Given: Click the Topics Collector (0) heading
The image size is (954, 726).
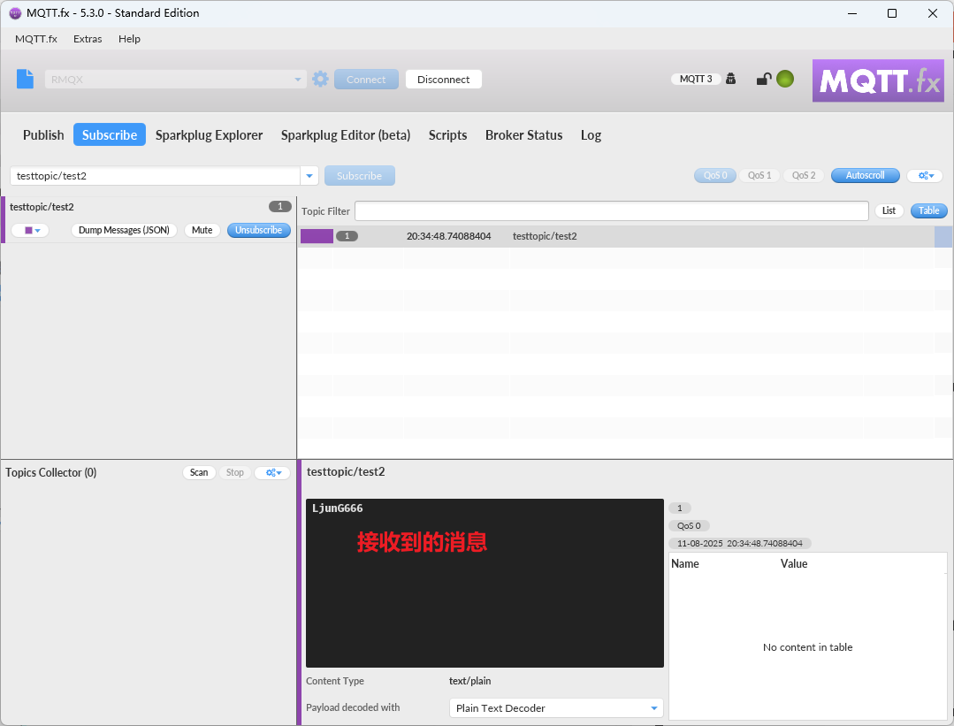Looking at the screenshot, I should (51, 473).
